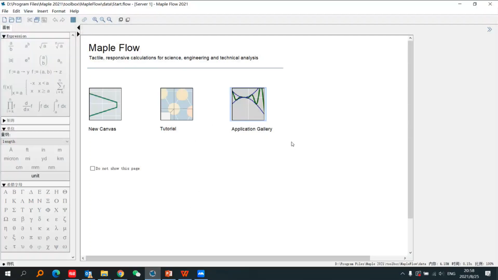Click the hyperlink chain icon
498x280 pixels.
pyautogui.click(x=84, y=19)
